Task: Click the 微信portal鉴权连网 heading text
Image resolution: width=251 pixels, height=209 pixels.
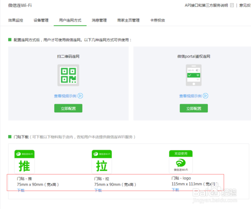Action: tap(194, 56)
